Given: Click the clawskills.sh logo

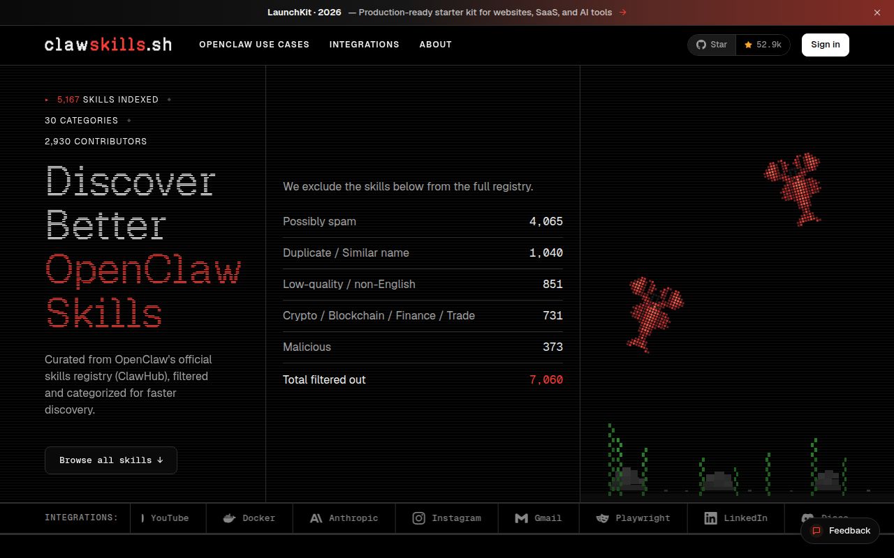Looking at the screenshot, I should tap(108, 45).
